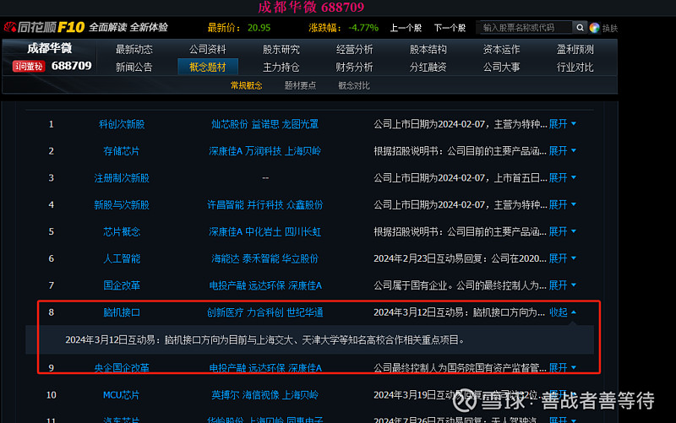Expand the 央企国企改革 row details
This screenshot has height=423, width=676.
(562, 368)
